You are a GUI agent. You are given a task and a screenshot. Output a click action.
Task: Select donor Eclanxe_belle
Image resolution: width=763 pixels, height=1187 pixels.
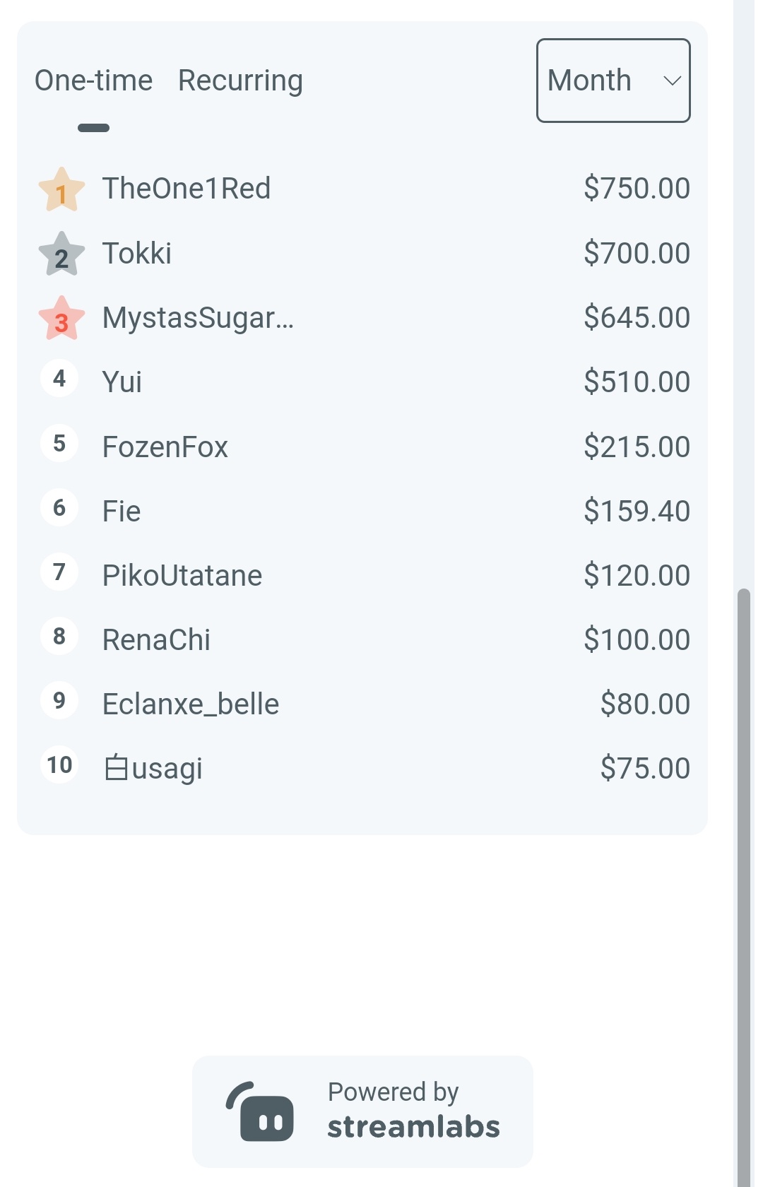point(191,704)
